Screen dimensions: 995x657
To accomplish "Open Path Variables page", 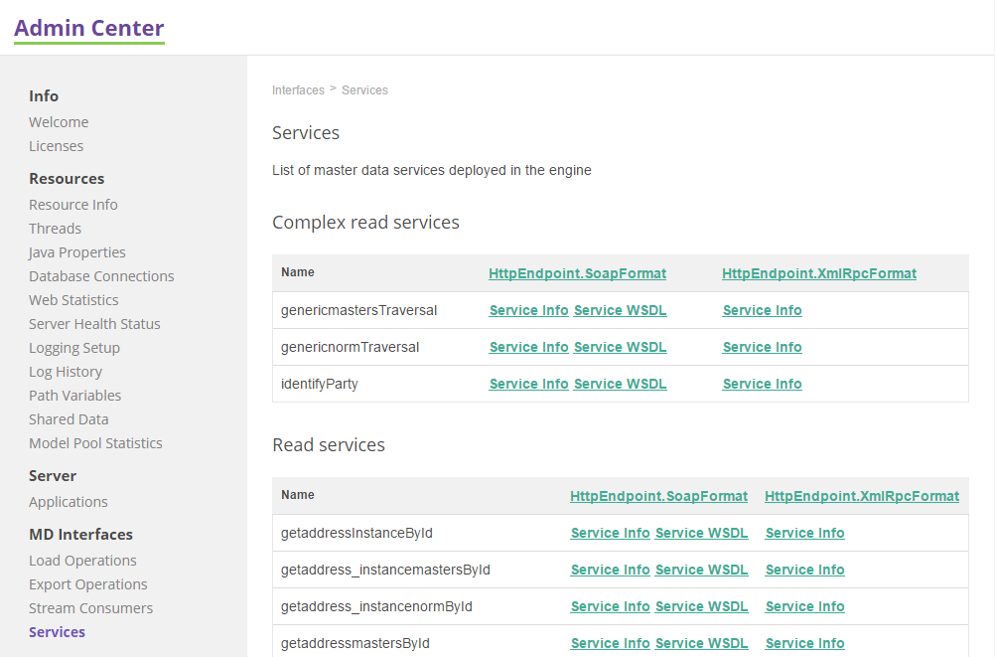I will tap(74, 395).
